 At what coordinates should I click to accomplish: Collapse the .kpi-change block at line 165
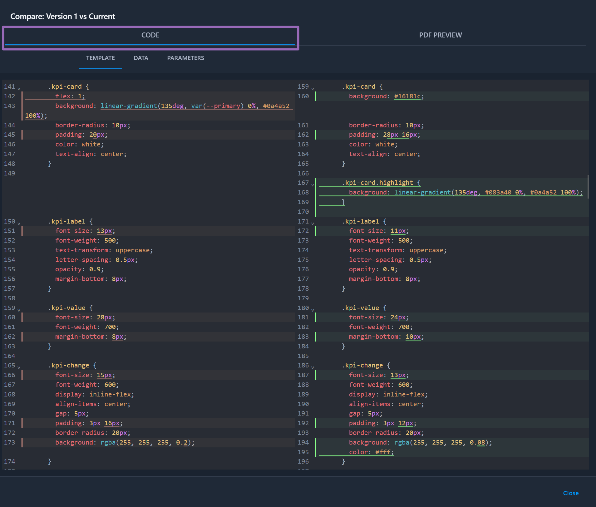point(19,367)
